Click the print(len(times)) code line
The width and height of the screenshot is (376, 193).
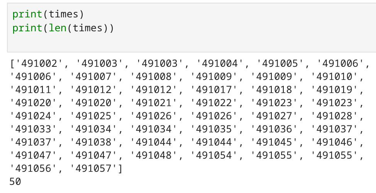pos(63,28)
